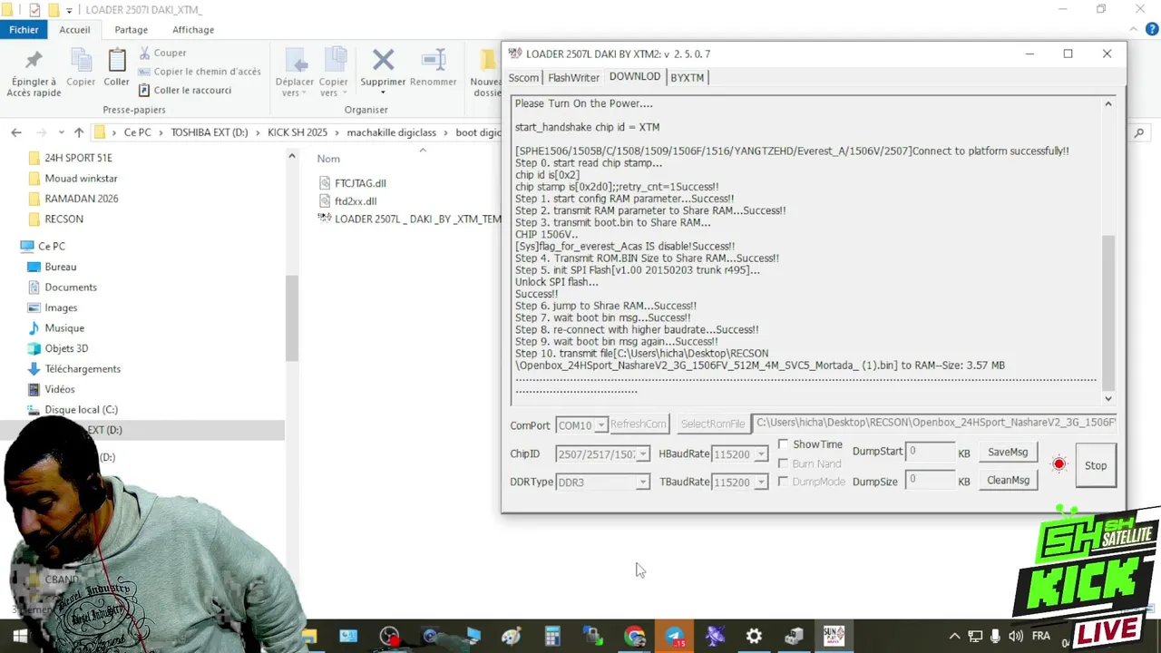Click the Couper scissors command
Screen dimensions: 1161x653
click(162, 53)
